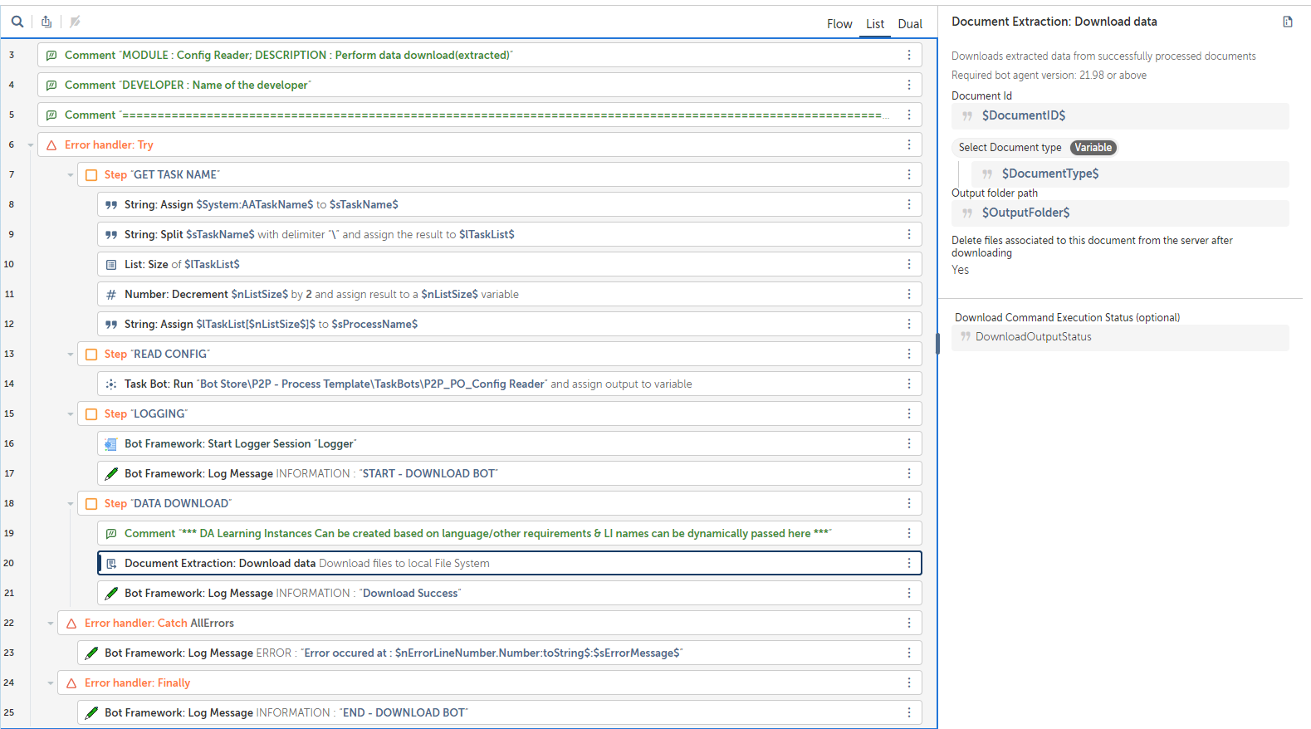Screen dimensions: 1311x729
Task: Collapse the Error handler: Catch block
Action: (51, 624)
